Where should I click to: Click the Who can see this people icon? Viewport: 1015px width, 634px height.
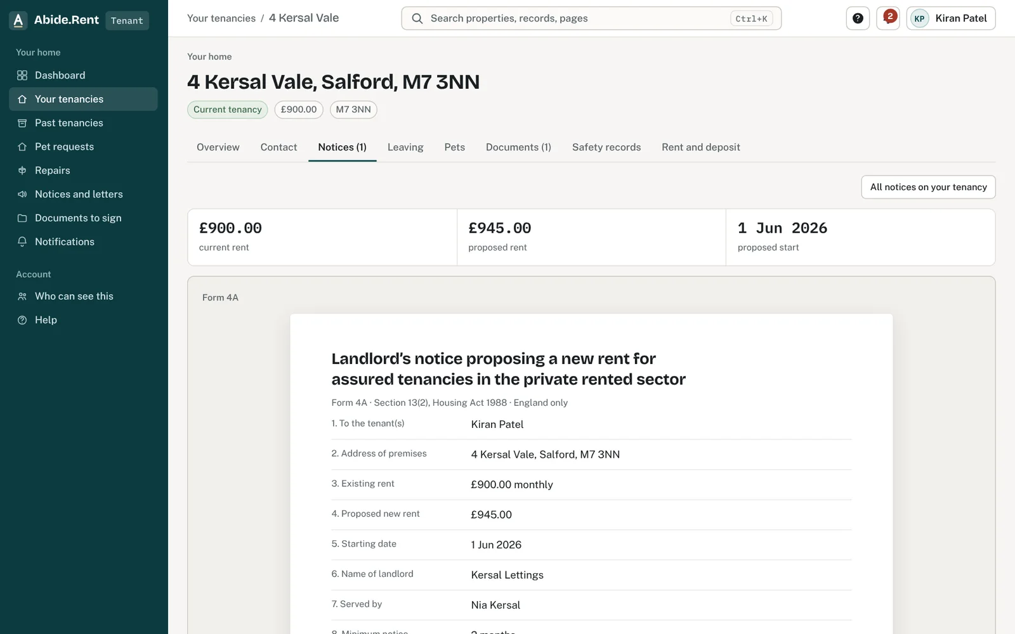coord(22,296)
